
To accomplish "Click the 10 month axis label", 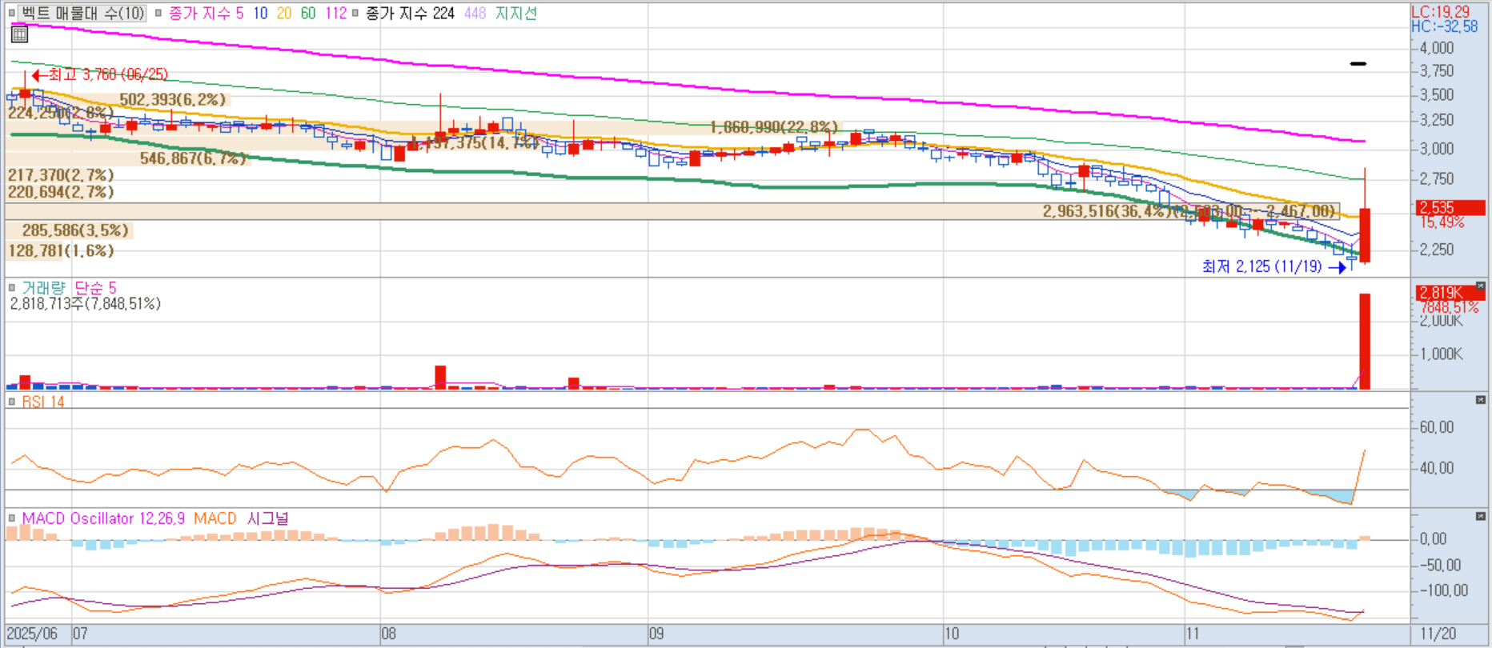I will (x=952, y=634).
